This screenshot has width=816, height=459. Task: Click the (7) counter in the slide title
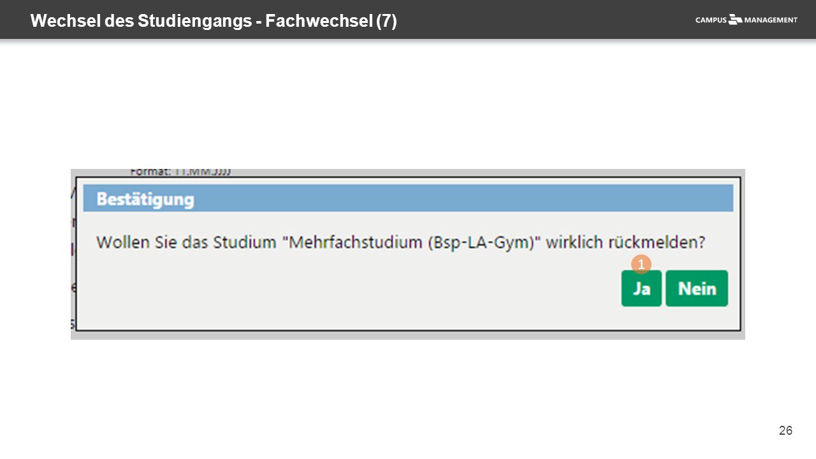[x=386, y=22]
